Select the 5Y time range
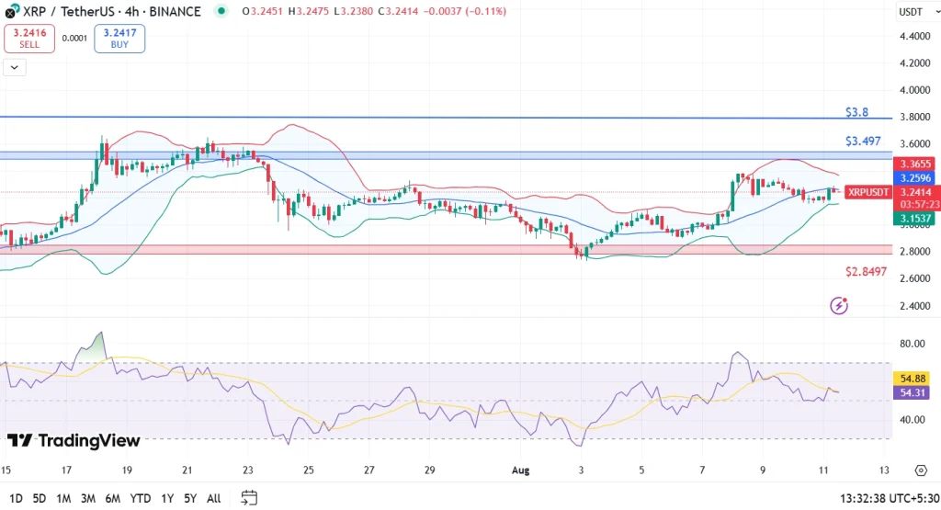 point(190,498)
